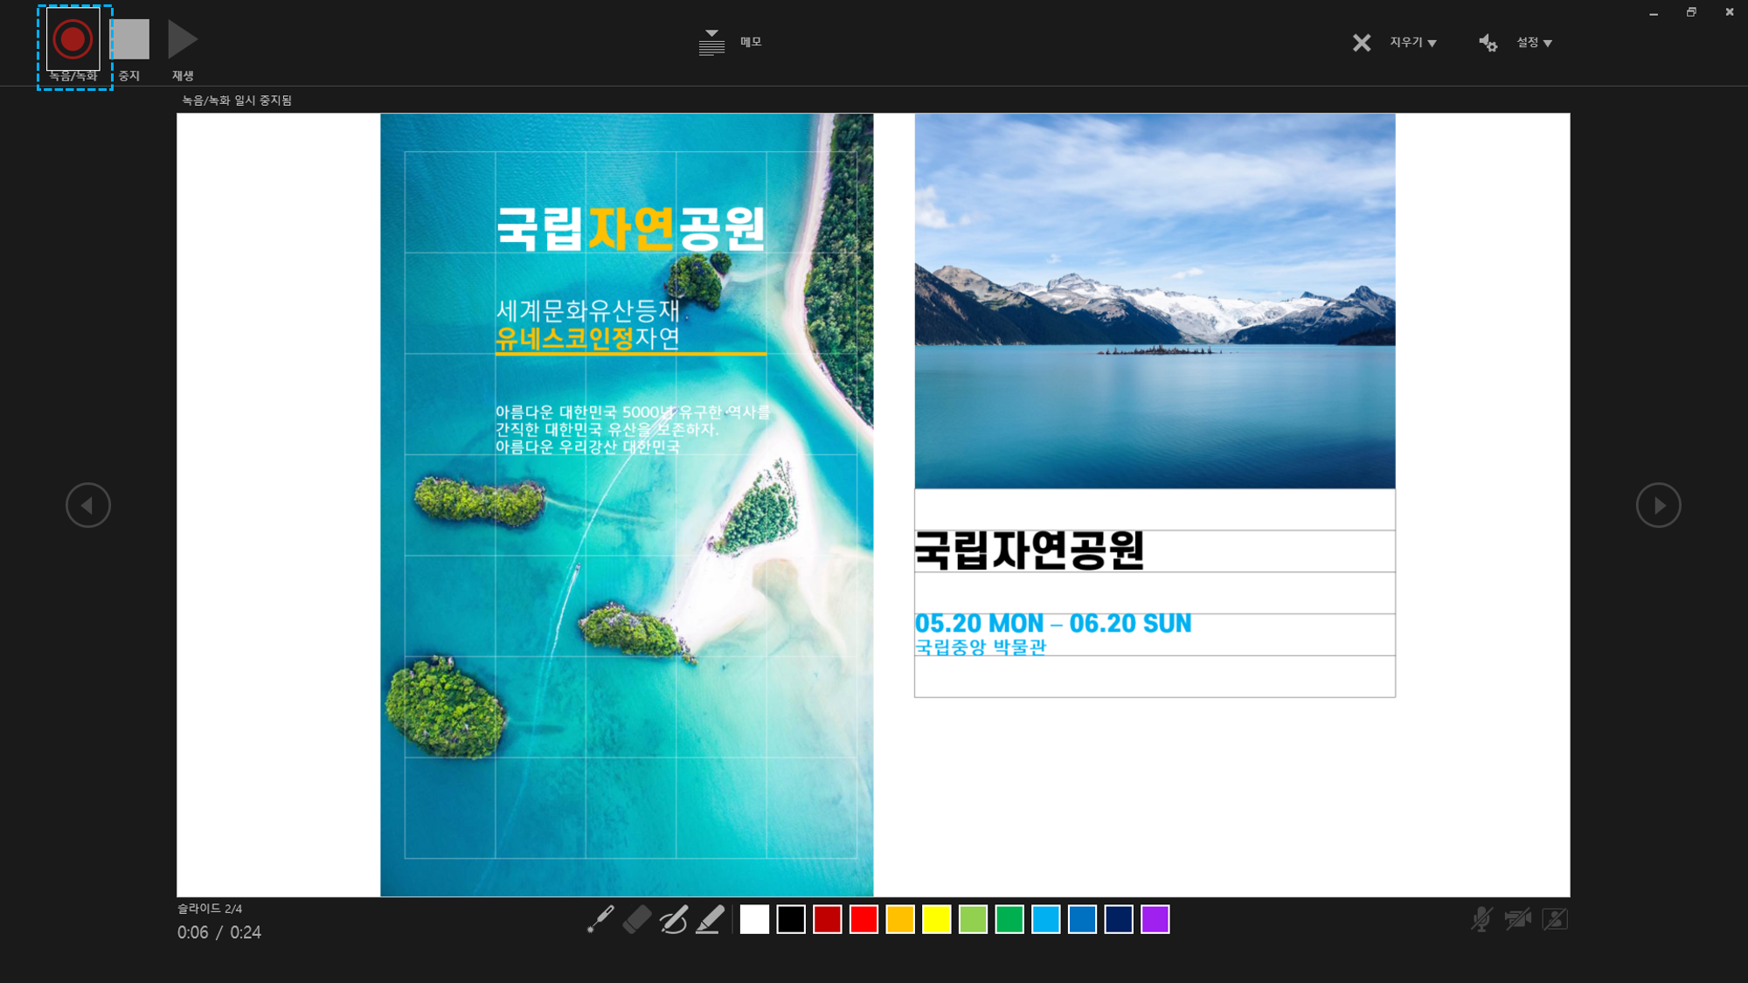Toggle the microphone on or off
The height and width of the screenshot is (983, 1748).
coord(1481,919)
